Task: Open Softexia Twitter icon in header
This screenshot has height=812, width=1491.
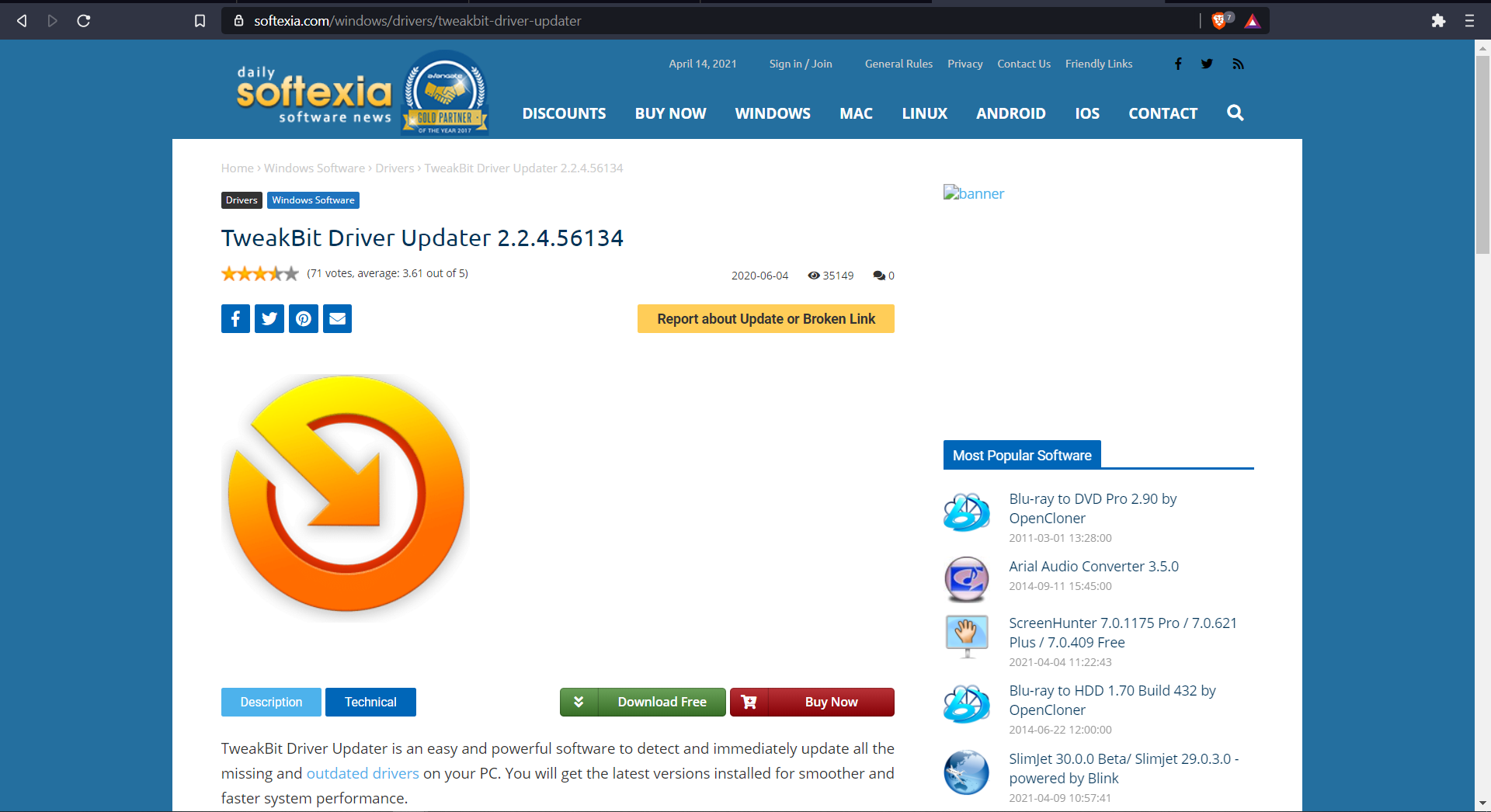Action: pyautogui.click(x=1207, y=64)
